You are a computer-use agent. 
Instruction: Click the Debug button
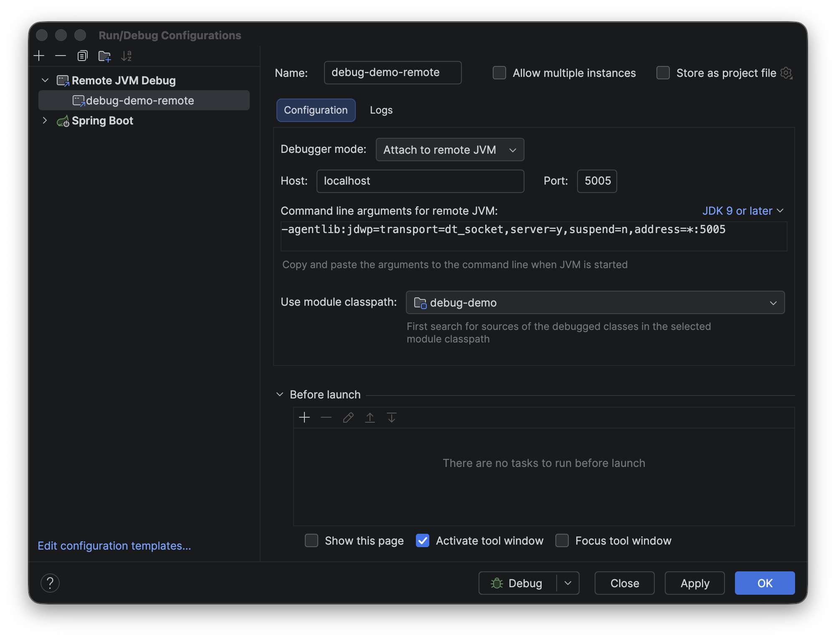click(518, 583)
